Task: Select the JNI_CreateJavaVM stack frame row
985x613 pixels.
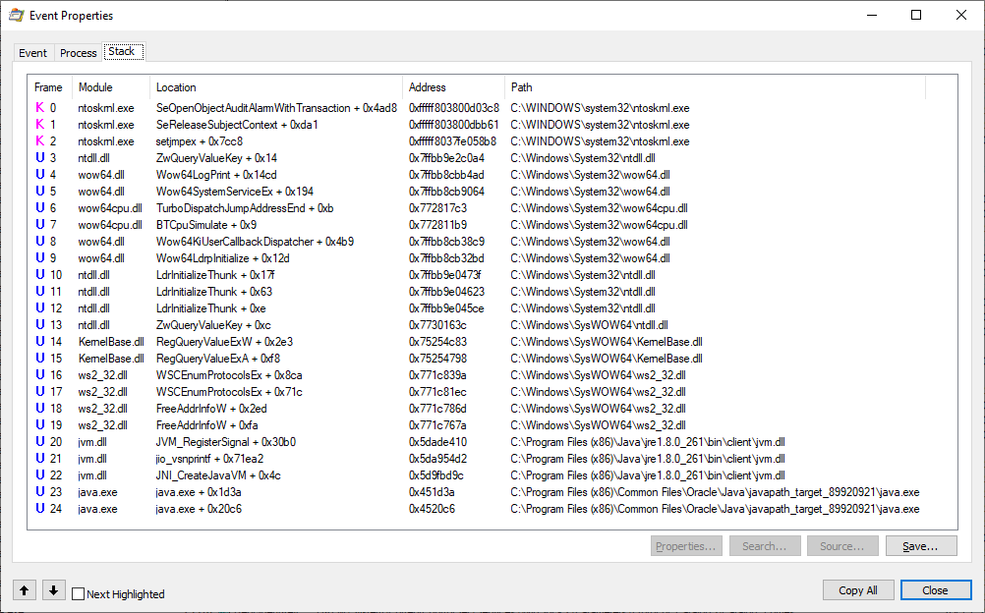Action: [218, 475]
